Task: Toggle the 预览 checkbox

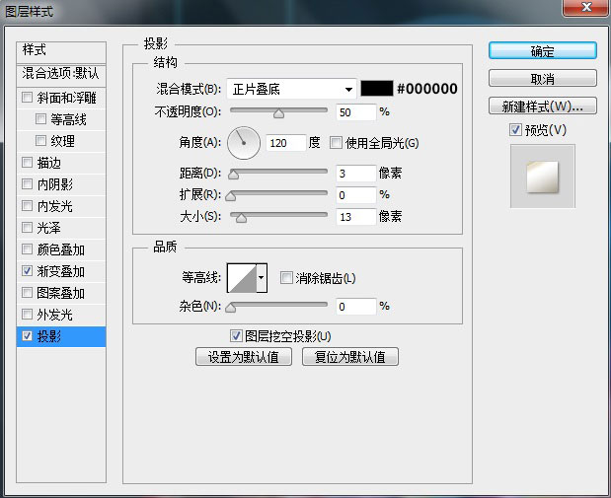Action: pos(515,129)
